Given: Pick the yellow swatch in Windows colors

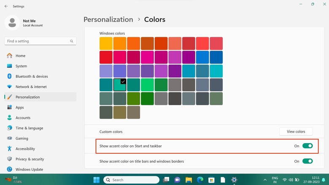Looking at the screenshot, I should tap(106, 44).
